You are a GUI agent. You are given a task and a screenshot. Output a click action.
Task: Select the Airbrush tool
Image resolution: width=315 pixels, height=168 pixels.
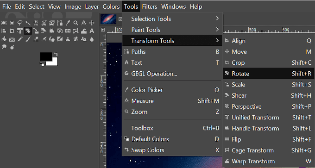tap(44, 39)
